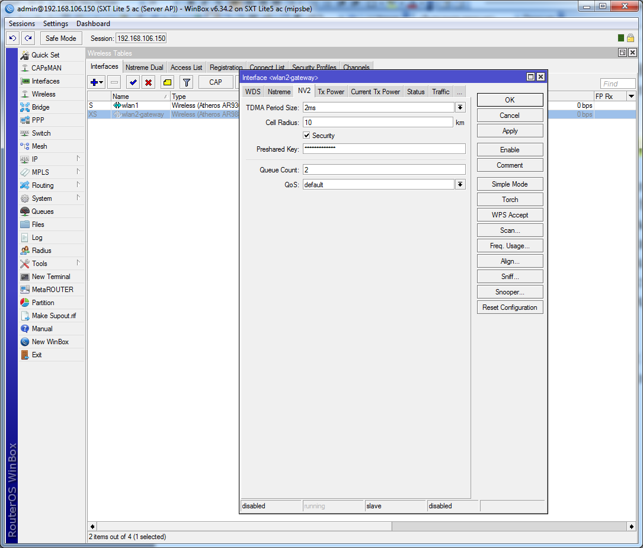Click the redo arrow icon
The image size is (643, 548).
tap(28, 38)
